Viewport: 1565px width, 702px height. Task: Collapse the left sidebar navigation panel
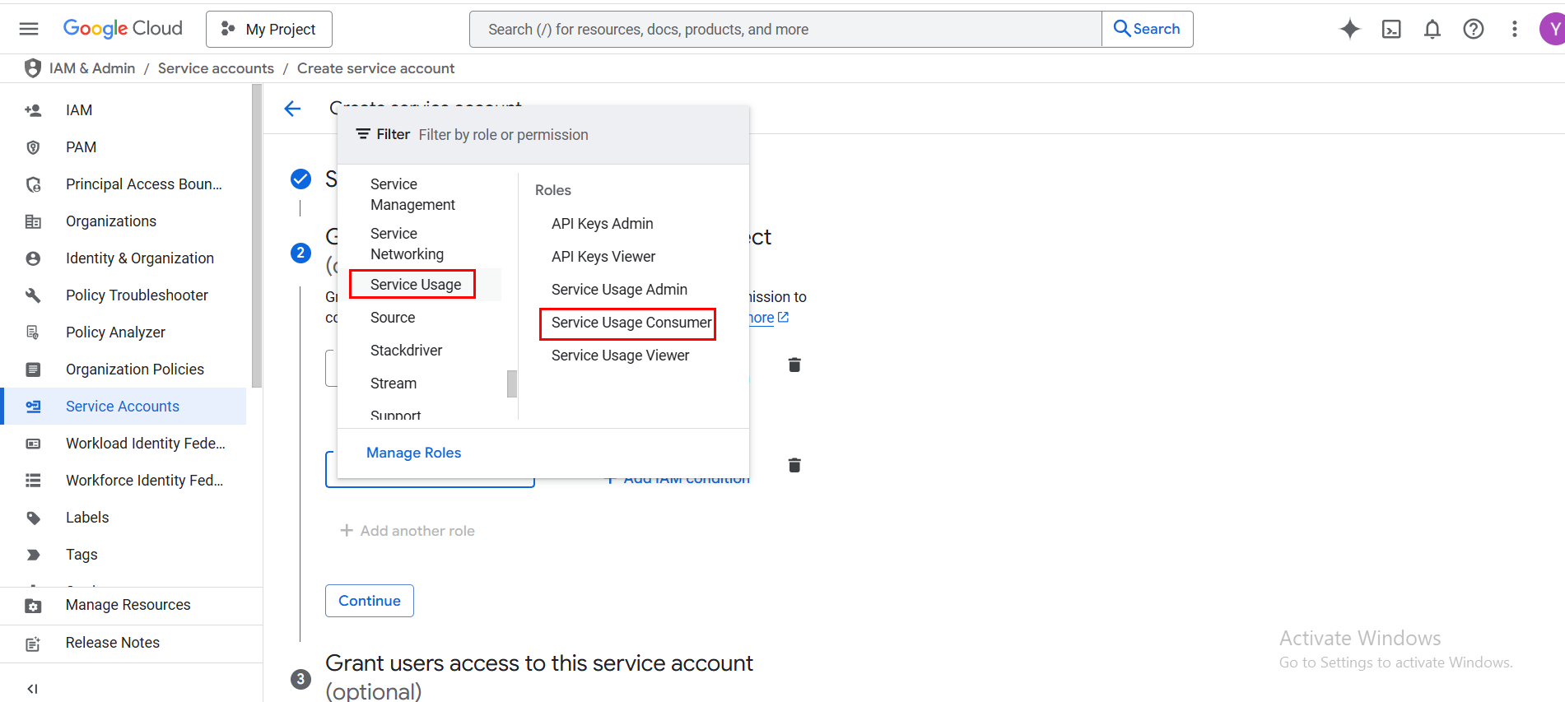32,688
